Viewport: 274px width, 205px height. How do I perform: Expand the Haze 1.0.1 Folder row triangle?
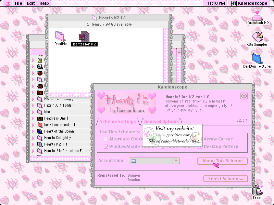33,105
